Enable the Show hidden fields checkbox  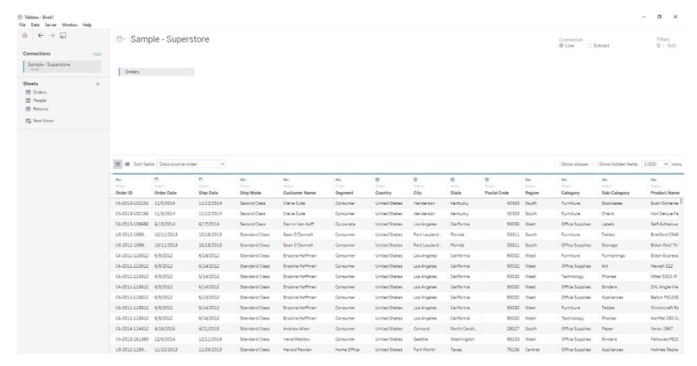595,164
